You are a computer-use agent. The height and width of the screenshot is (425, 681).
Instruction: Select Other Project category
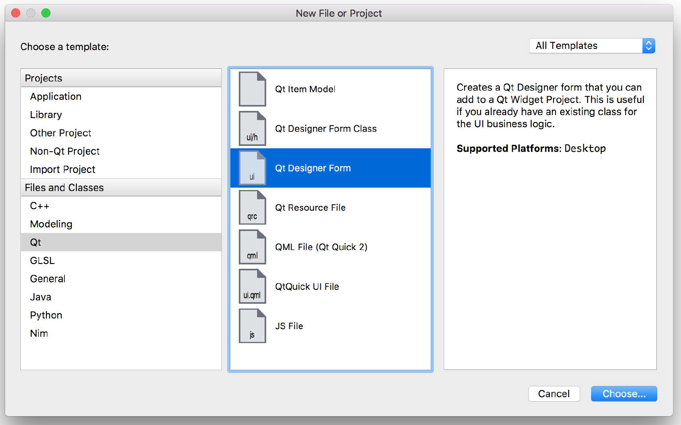tap(121, 133)
